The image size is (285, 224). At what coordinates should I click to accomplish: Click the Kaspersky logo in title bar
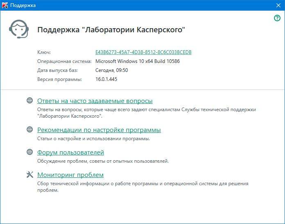coord(5,5)
